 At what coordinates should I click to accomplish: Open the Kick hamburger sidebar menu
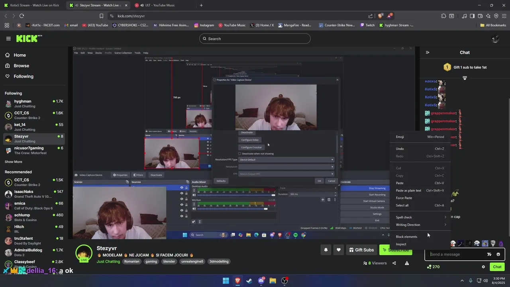[x=8, y=39]
